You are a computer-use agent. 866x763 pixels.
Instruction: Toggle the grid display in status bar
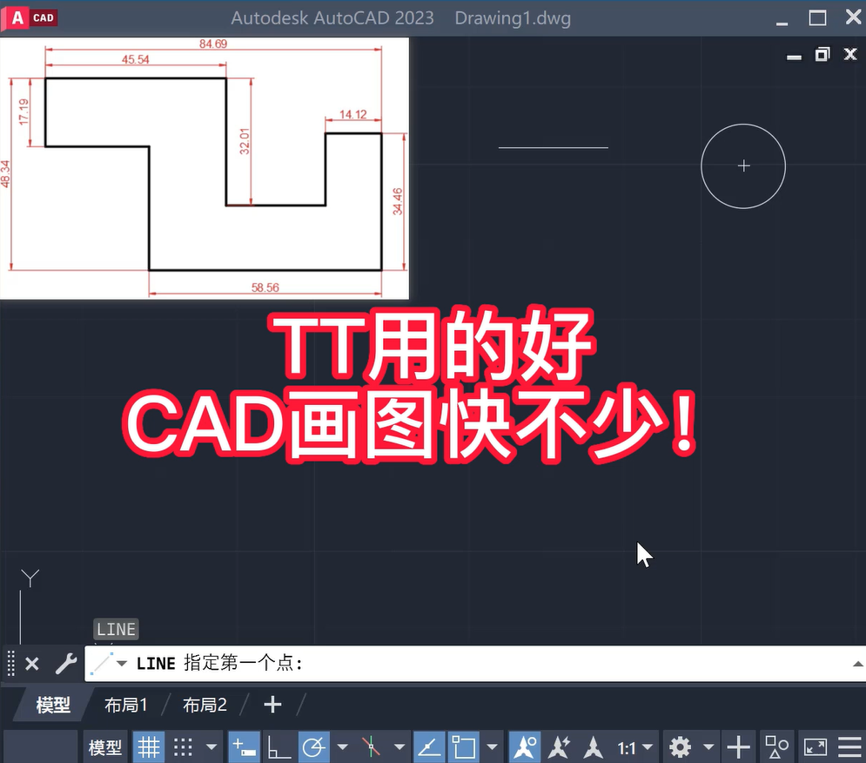click(x=149, y=747)
